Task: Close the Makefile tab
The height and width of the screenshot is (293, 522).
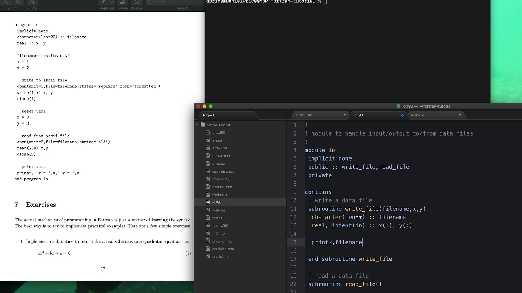Action: tap(460, 115)
